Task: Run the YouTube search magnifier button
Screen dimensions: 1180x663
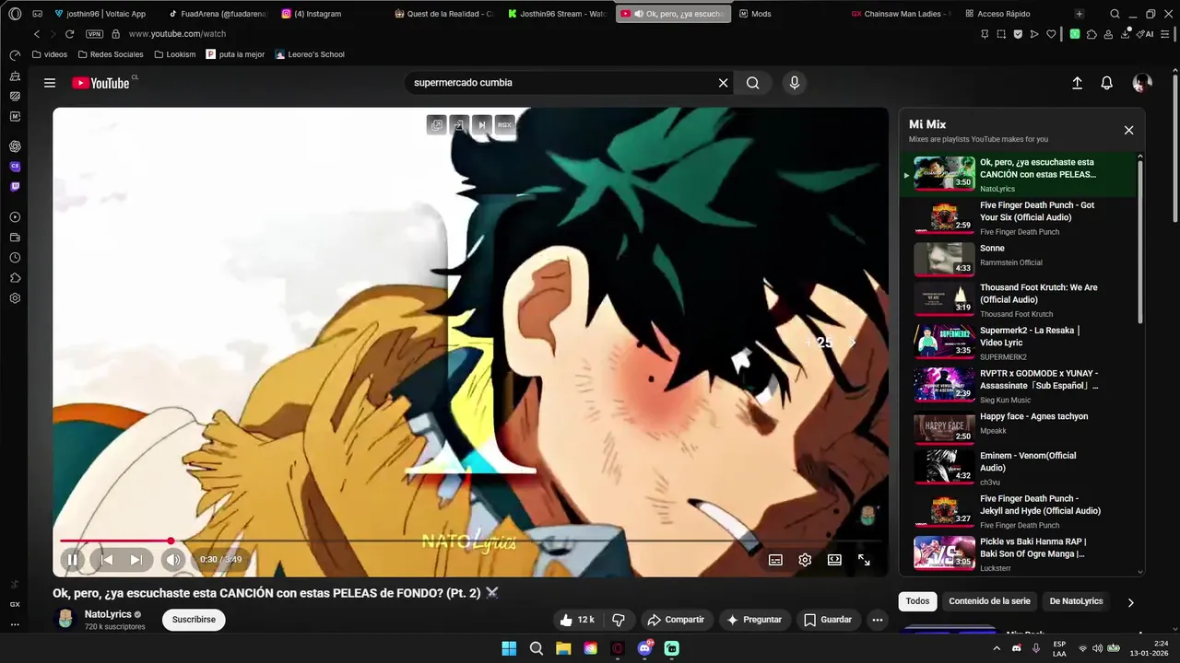Action: (x=753, y=83)
